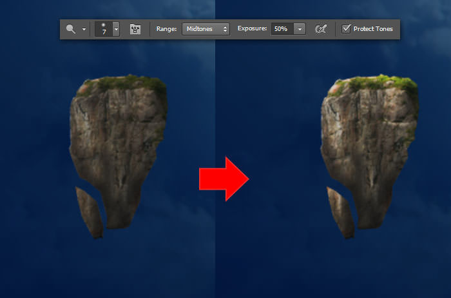Toggle the Brush panel icon
Screen dimensions: 451x298
(135, 29)
